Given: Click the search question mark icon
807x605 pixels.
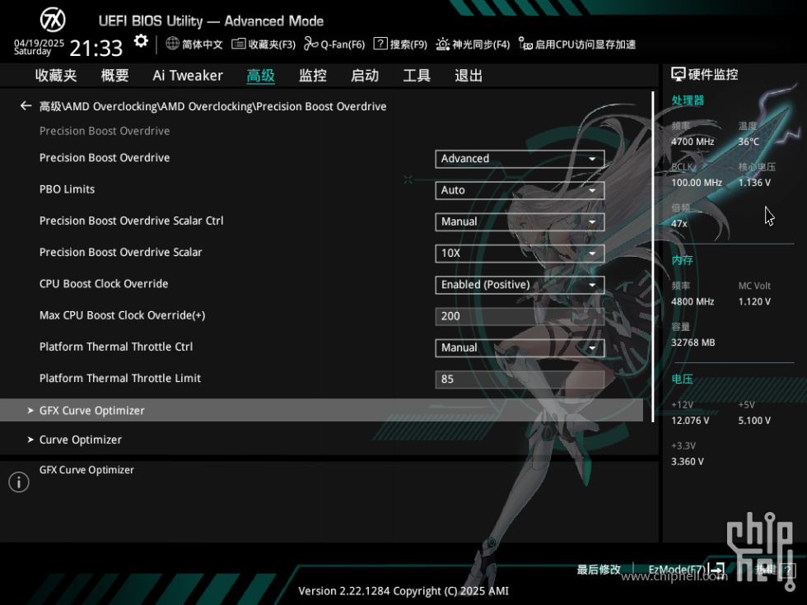Looking at the screenshot, I should coord(380,44).
